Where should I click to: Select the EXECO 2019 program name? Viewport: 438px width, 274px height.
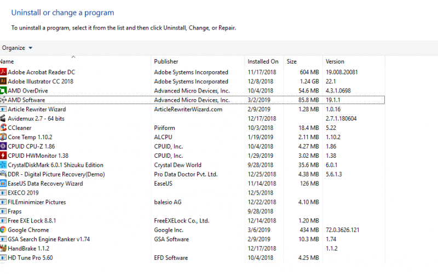click(23, 193)
